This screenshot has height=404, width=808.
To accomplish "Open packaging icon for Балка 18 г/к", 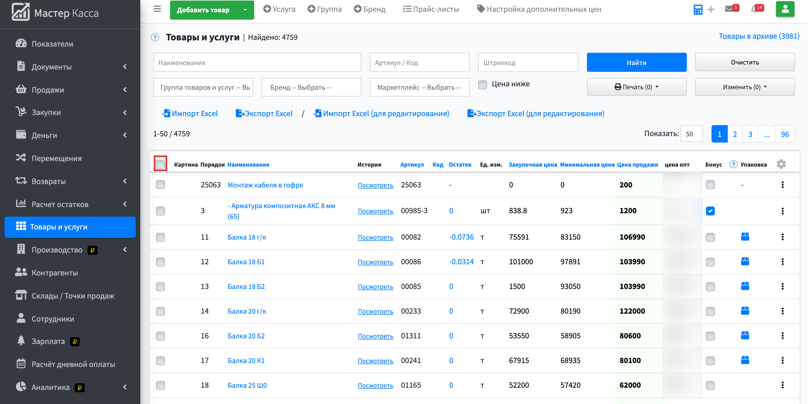I will tap(745, 237).
